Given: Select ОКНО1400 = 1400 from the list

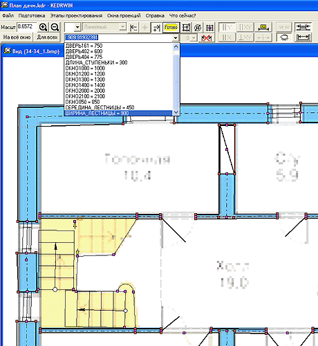Looking at the screenshot, I should click(85, 85).
